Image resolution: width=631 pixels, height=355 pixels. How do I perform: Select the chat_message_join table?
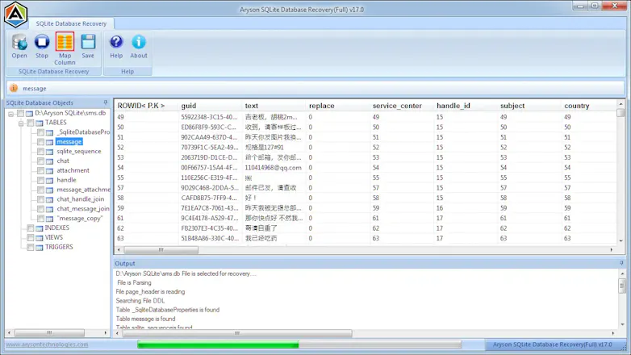(x=83, y=208)
